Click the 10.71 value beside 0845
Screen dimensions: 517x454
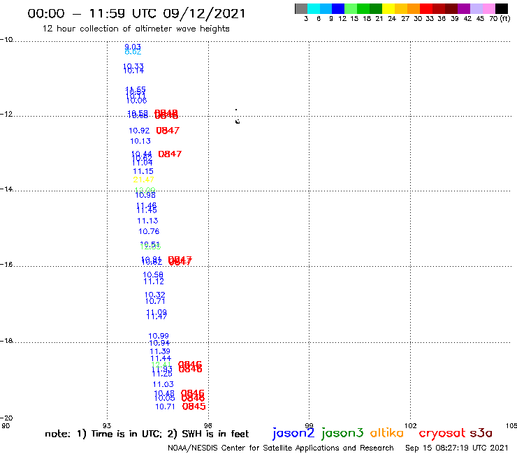[x=165, y=407]
